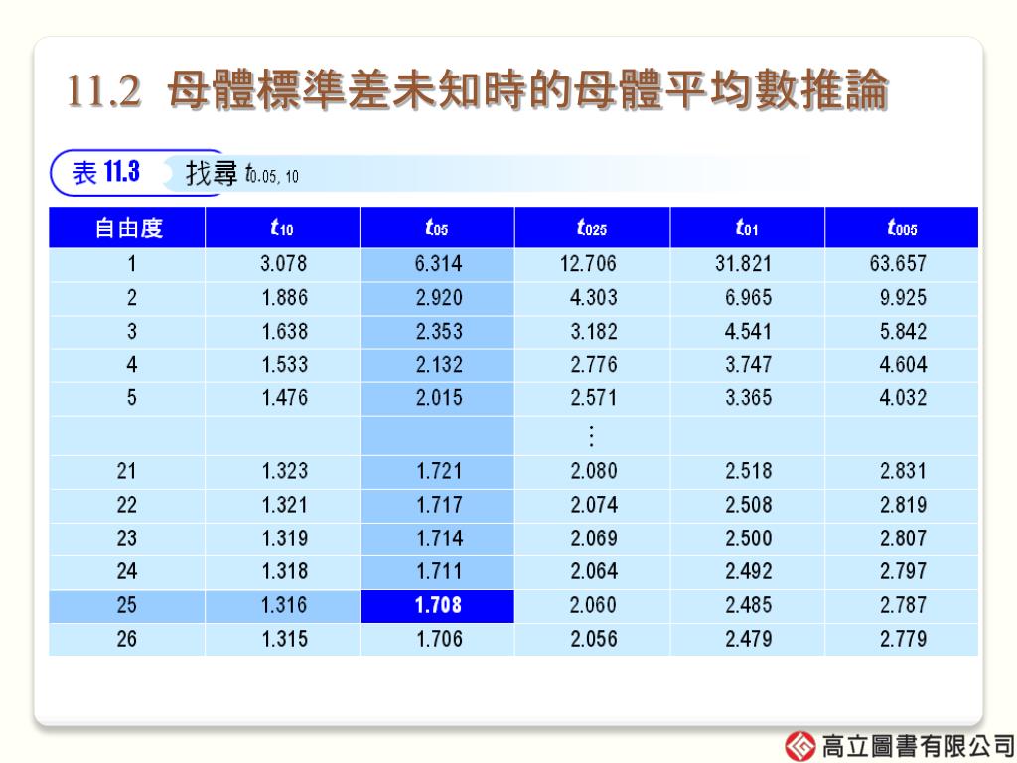Select the t025 column header
This screenshot has height=763, width=1017.
tap(592, 228)
